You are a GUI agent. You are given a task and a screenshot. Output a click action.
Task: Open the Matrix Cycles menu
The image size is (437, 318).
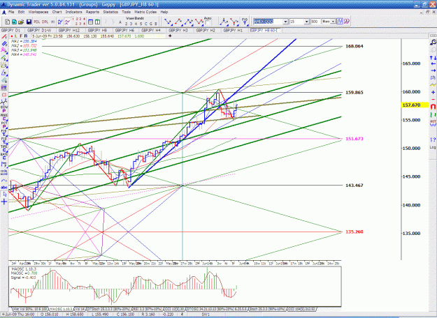pos(145,12)
